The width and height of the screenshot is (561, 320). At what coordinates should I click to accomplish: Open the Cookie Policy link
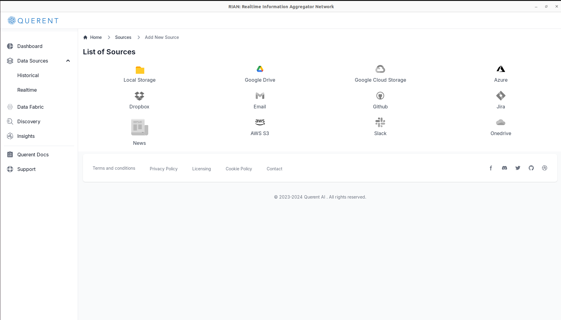[x=239, y=169]
